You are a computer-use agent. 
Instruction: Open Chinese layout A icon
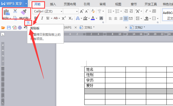point(138,11)
